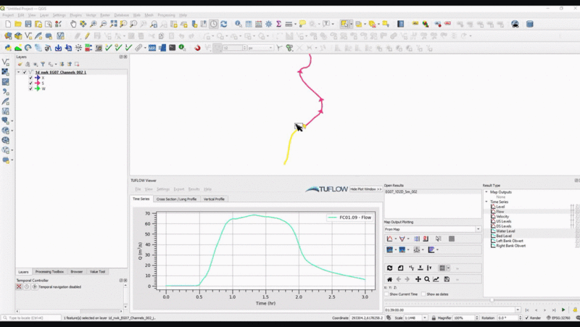Click the Hide Plot Window button
Image resolution: width=580 pixels, height=327 pixels.
366,189
